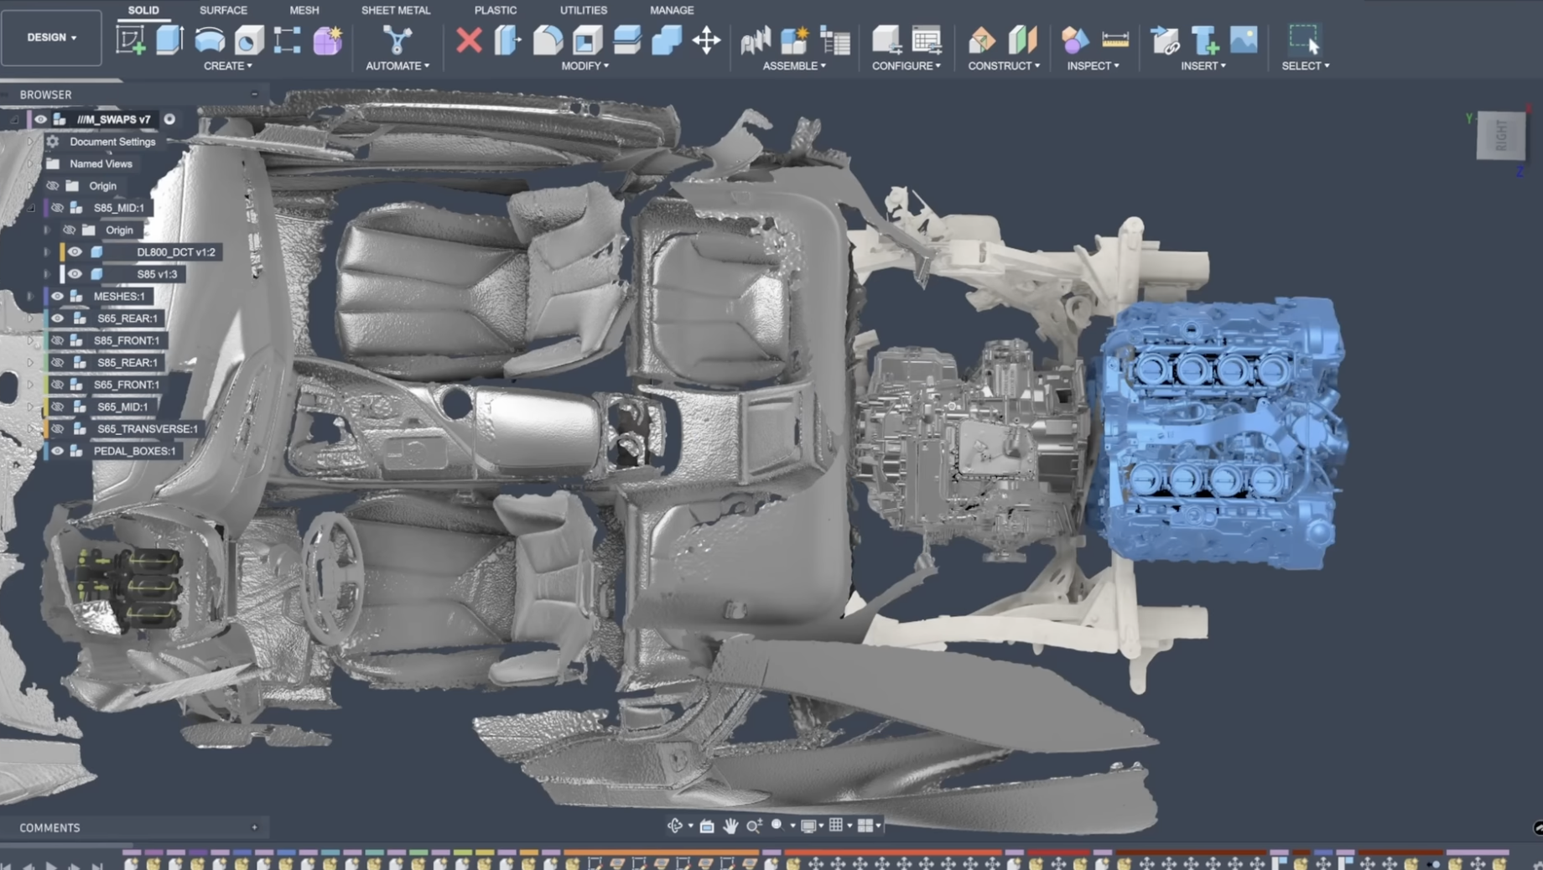1543x870 pixels.
Task: Toggle visibility of PEDAL_BOXES:1
Action: (x=57, y=451)
